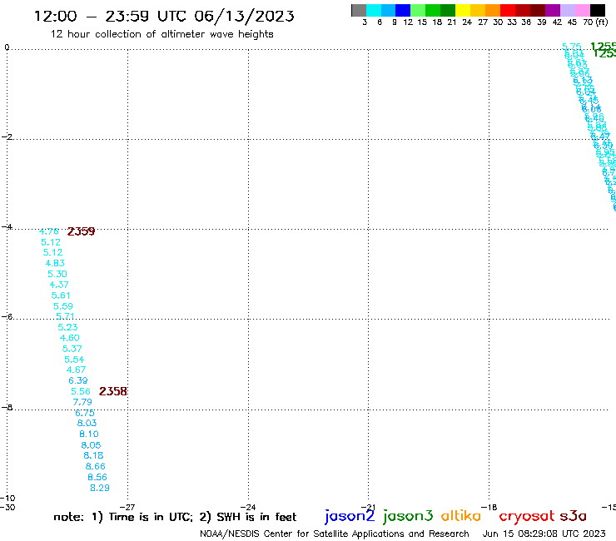616x541 pixels.
Task: Click the wave height value '8.66'
Action: [96, 466]
